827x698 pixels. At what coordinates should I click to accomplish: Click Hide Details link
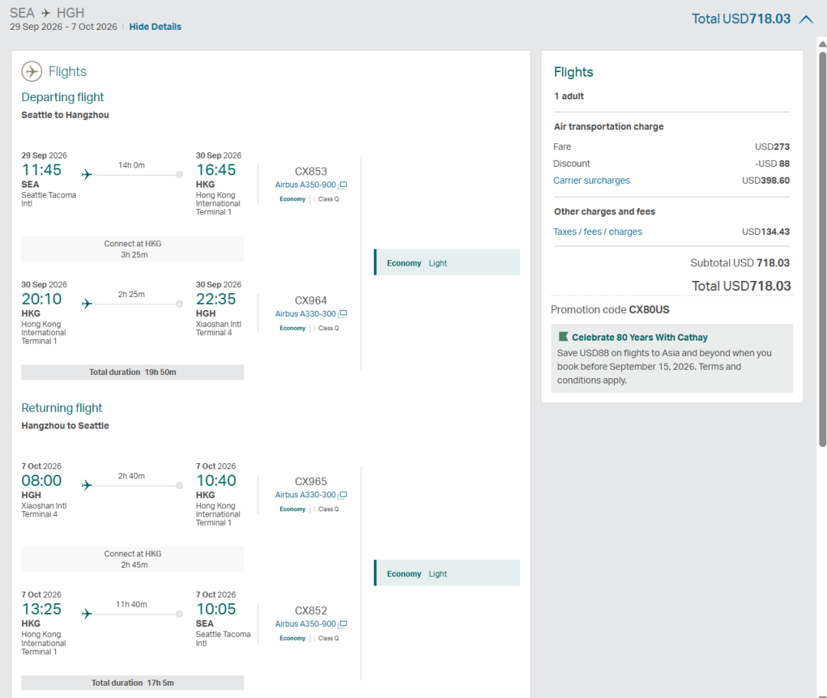point(155,27)
